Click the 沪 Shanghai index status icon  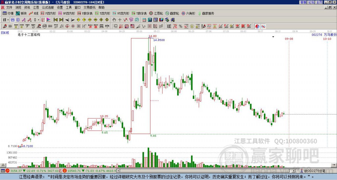(x=8, y=171)
